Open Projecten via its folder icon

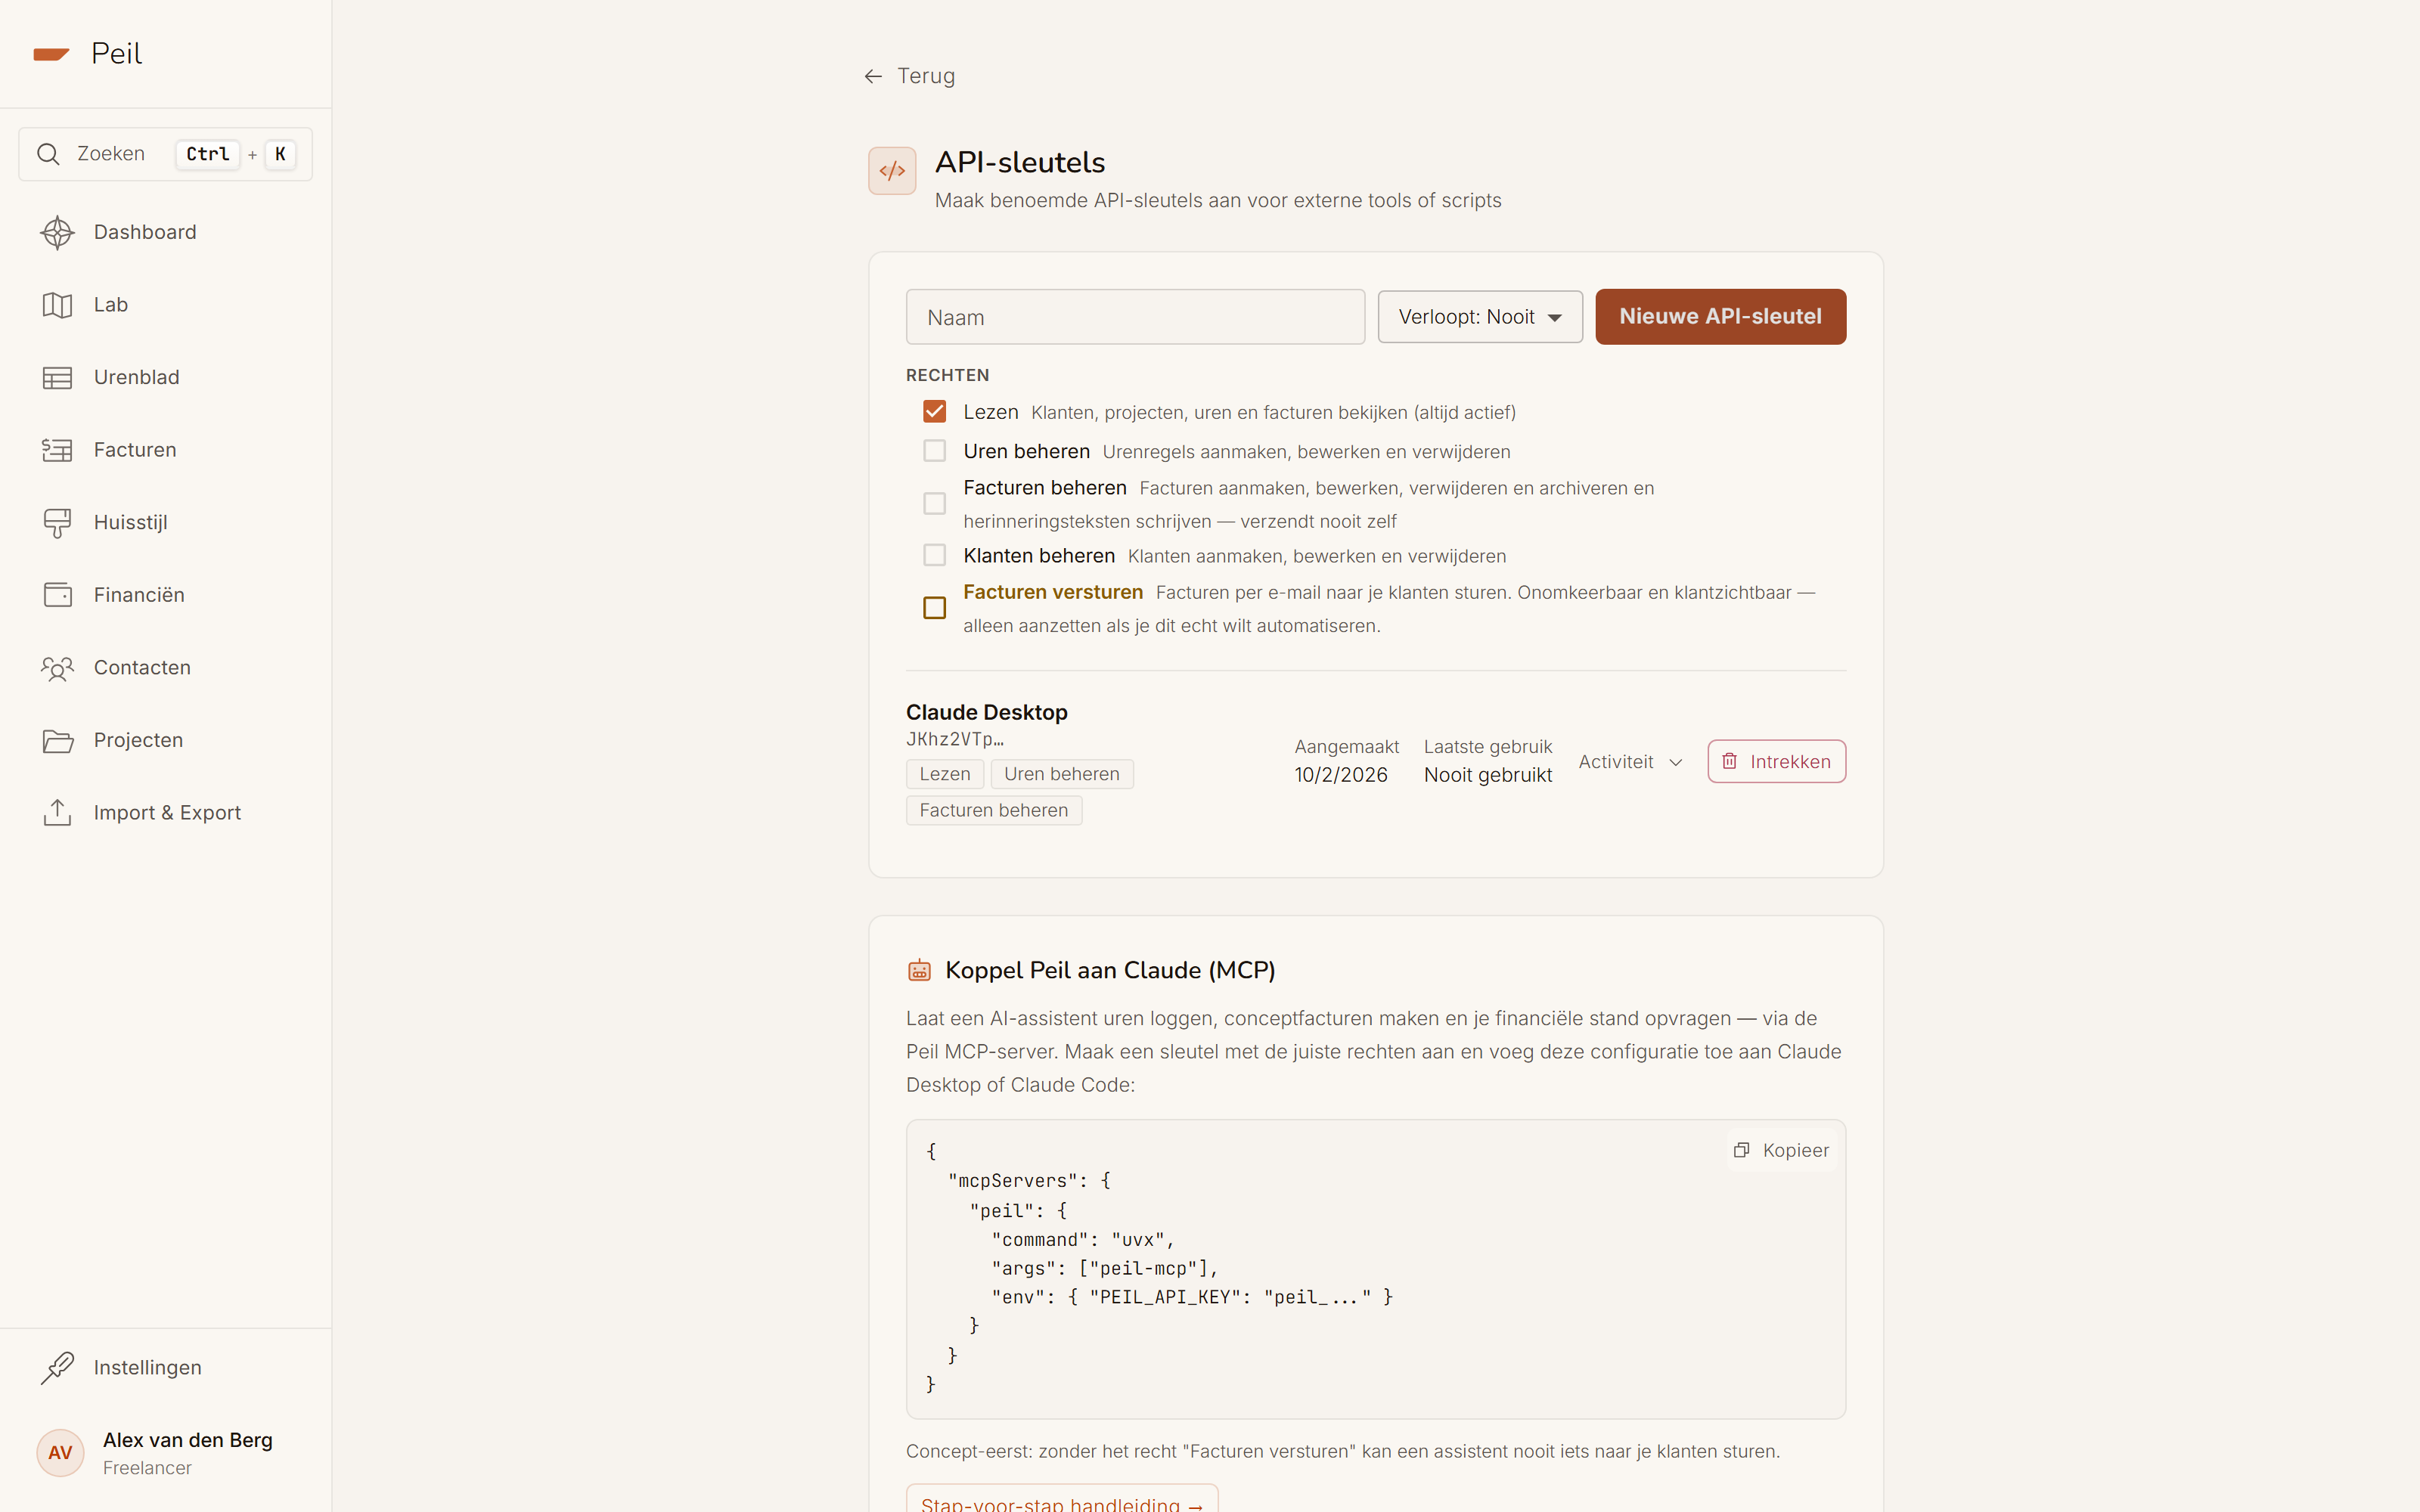click(x=57, y=740)
